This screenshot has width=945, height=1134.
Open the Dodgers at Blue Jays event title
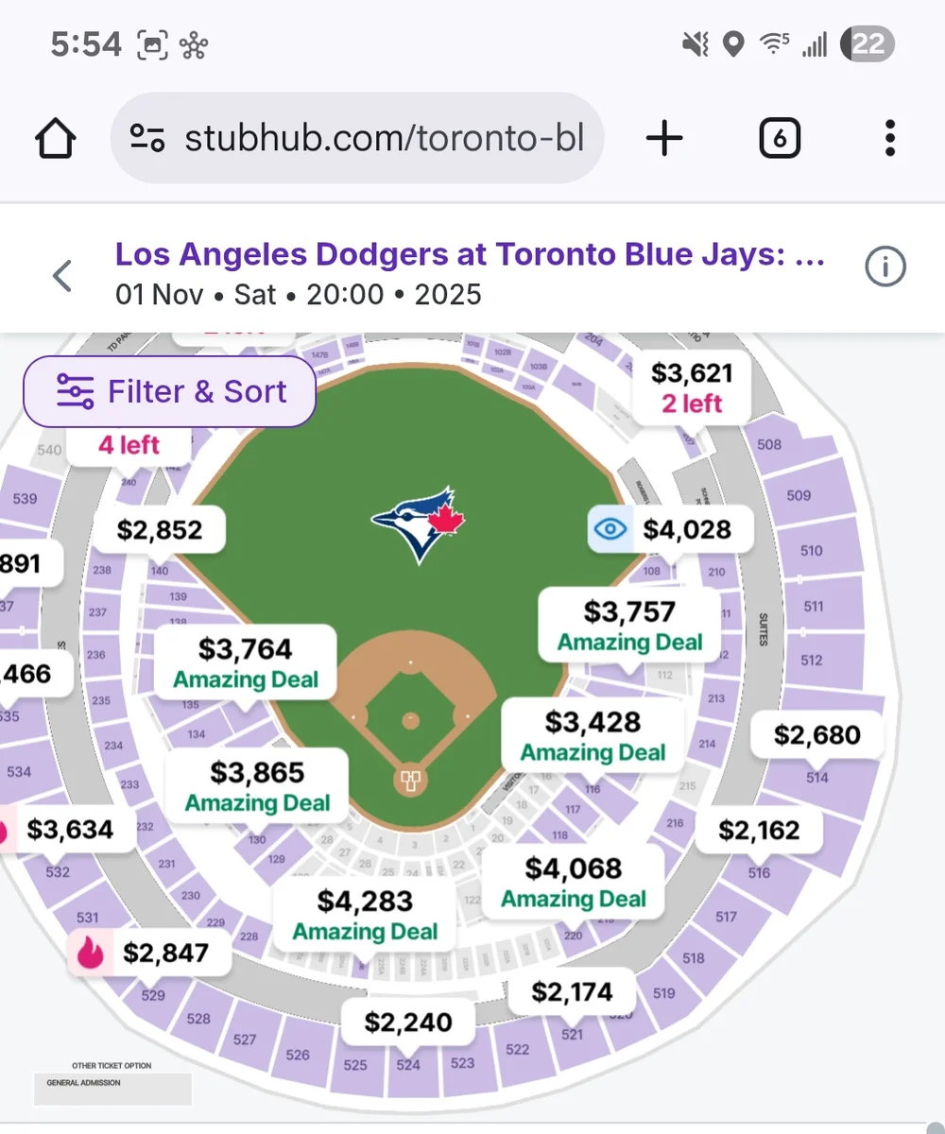pyautogui.click(x=470, y=254)
